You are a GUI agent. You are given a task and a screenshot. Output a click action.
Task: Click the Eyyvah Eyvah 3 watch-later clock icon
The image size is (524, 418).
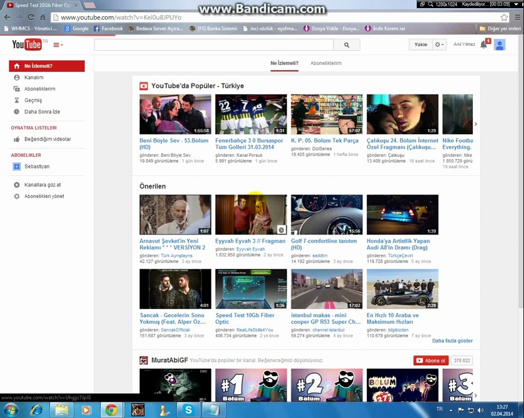[281, 229]
